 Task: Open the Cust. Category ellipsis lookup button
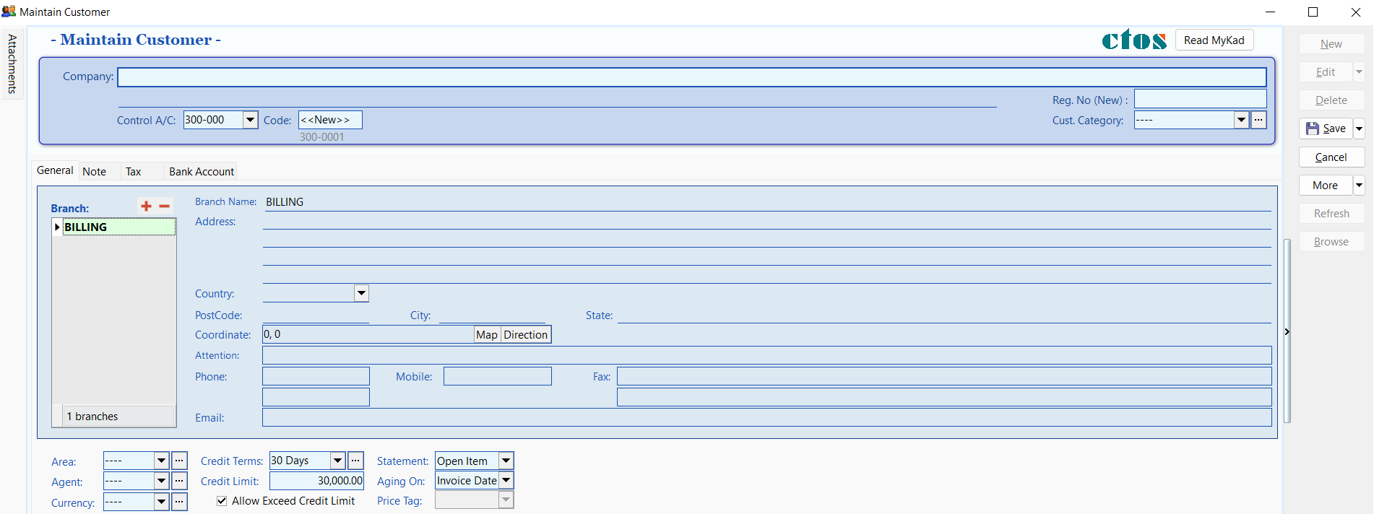coord(1258,120)
